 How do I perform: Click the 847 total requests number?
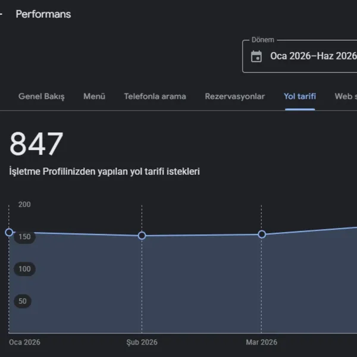[x=36, y=143]
